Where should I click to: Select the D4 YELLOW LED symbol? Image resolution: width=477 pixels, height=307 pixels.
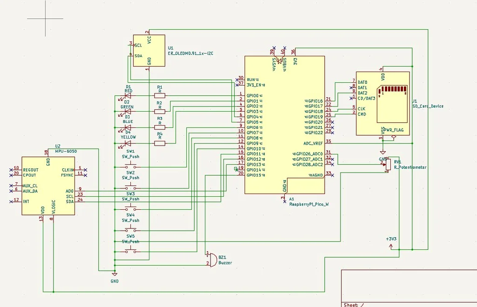pyautogui.click(x=128, y=143)
